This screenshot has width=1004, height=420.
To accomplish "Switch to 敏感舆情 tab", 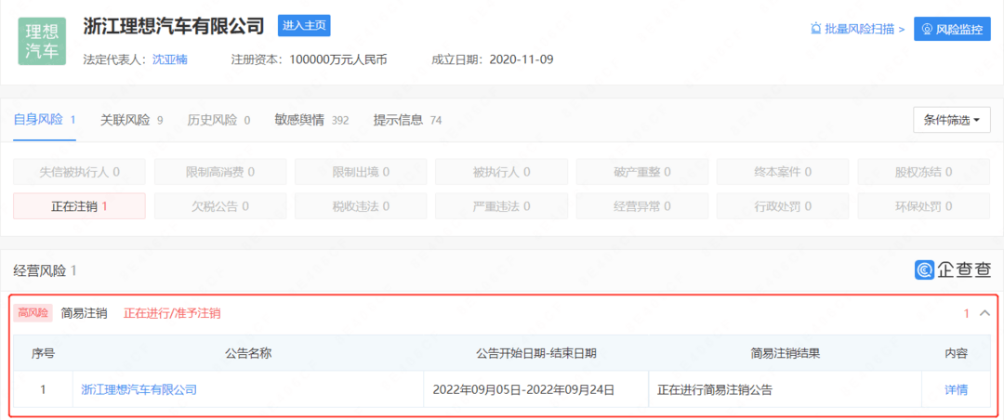I will [x=311, y=120].
